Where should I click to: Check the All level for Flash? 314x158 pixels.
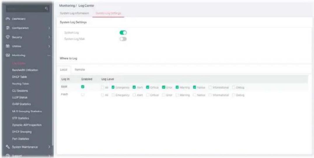point(103,95)
